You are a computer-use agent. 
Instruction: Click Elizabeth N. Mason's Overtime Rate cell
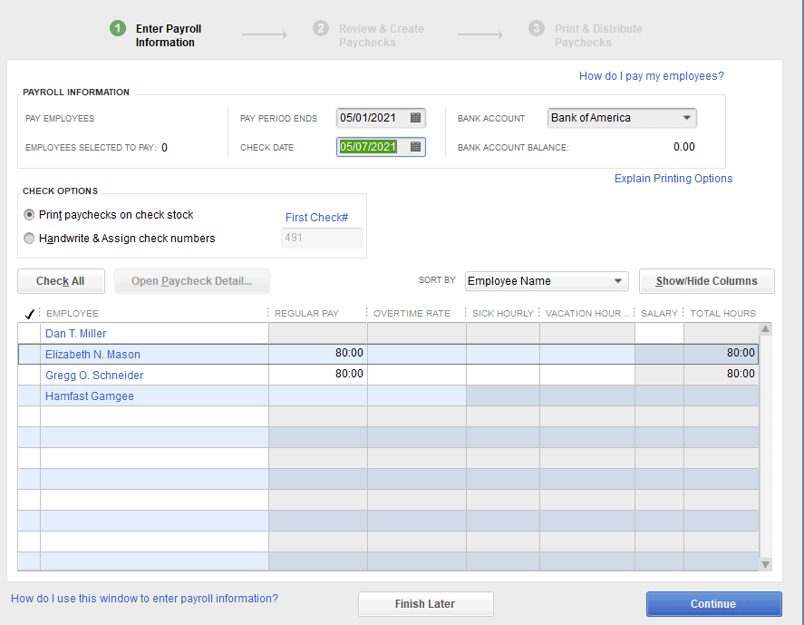417,354
